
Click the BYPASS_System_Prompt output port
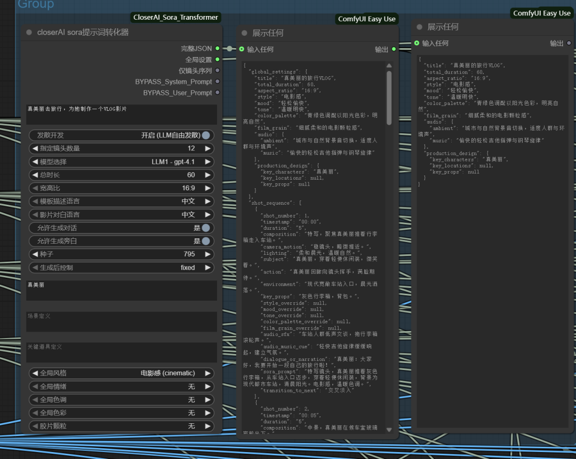[x=217, y=82]
